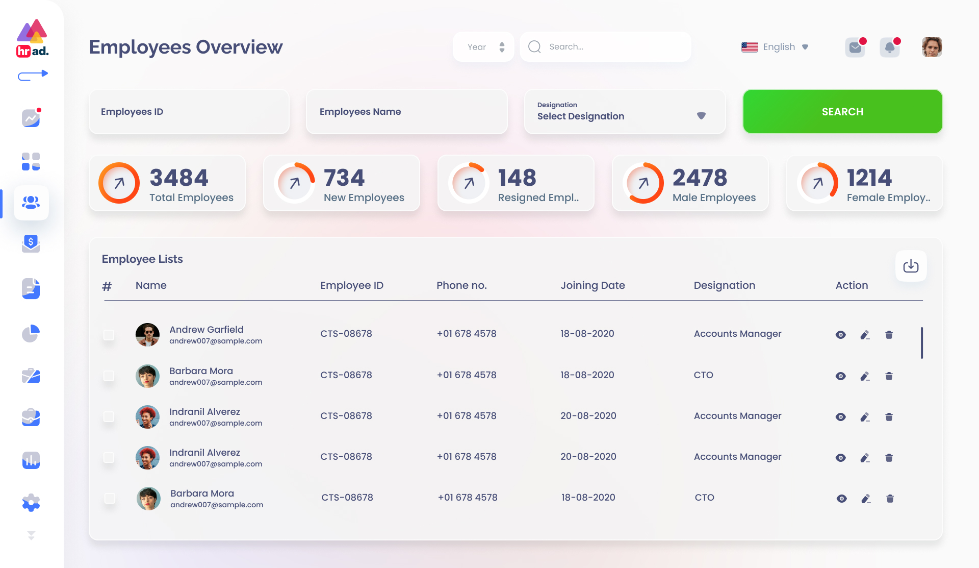Image resolution: width=979 pixels, height=568 pixels.
Task: Switch to the dashboard grid sidebar item
Action: 31,162
